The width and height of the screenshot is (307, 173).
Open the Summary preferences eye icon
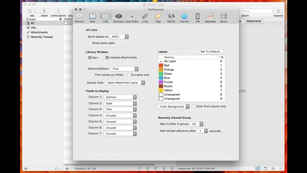(x=119, y=18)
